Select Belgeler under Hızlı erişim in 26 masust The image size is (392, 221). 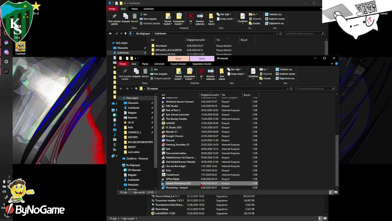pos(132,113)
